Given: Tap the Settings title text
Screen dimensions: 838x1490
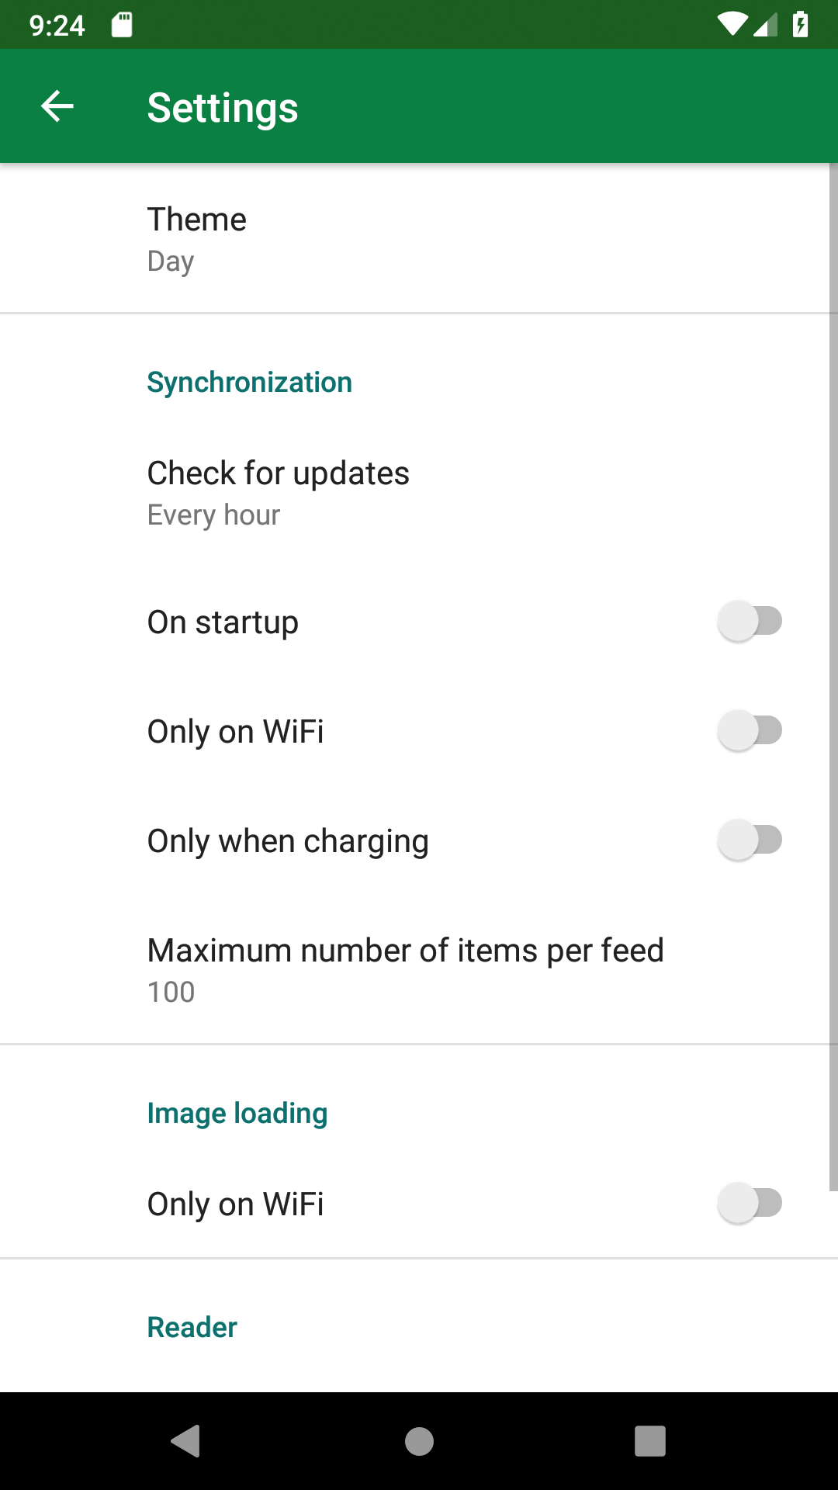Looking at the screenshot, I should point(223,107).
